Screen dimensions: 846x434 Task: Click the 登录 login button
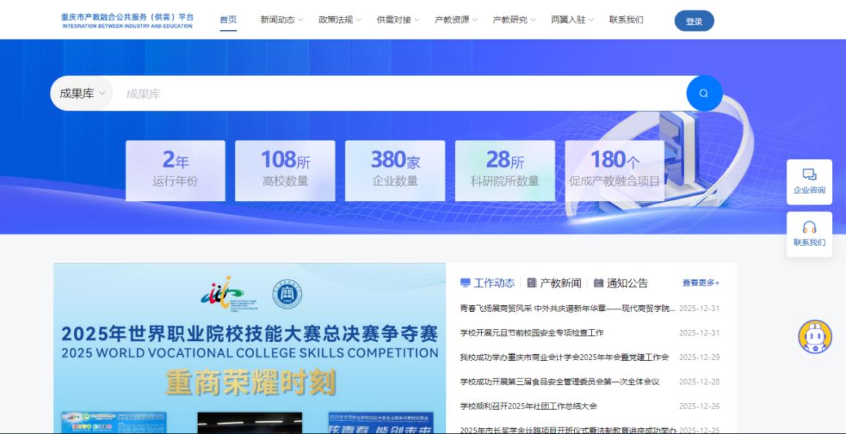pos(694,20)
